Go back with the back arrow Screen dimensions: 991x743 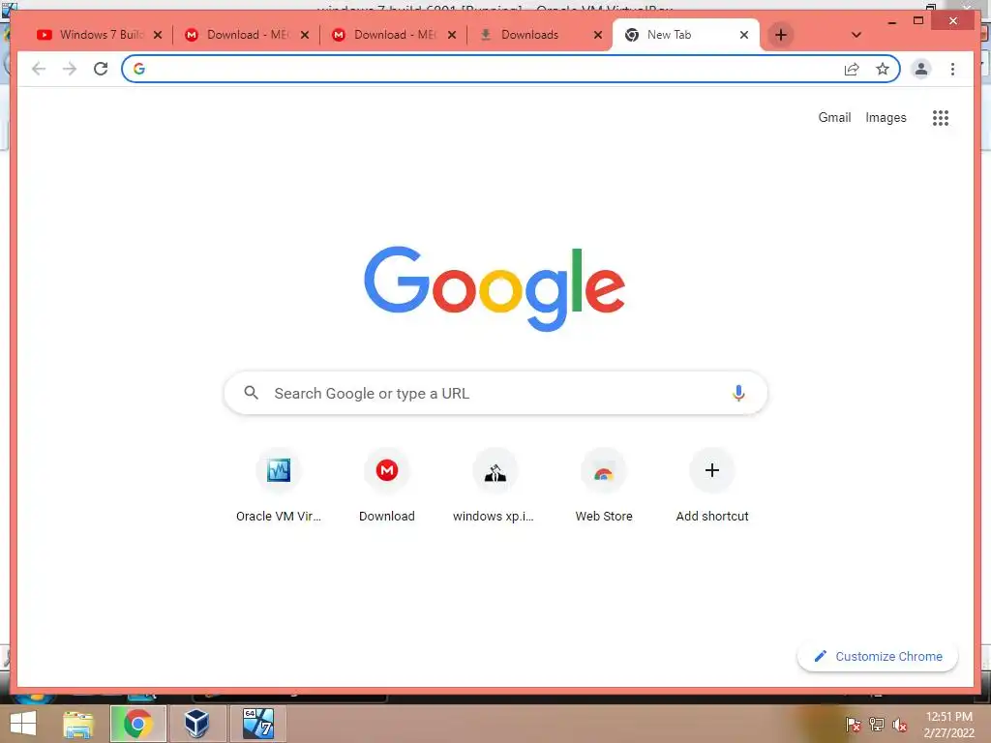click(x=39, y=69)
